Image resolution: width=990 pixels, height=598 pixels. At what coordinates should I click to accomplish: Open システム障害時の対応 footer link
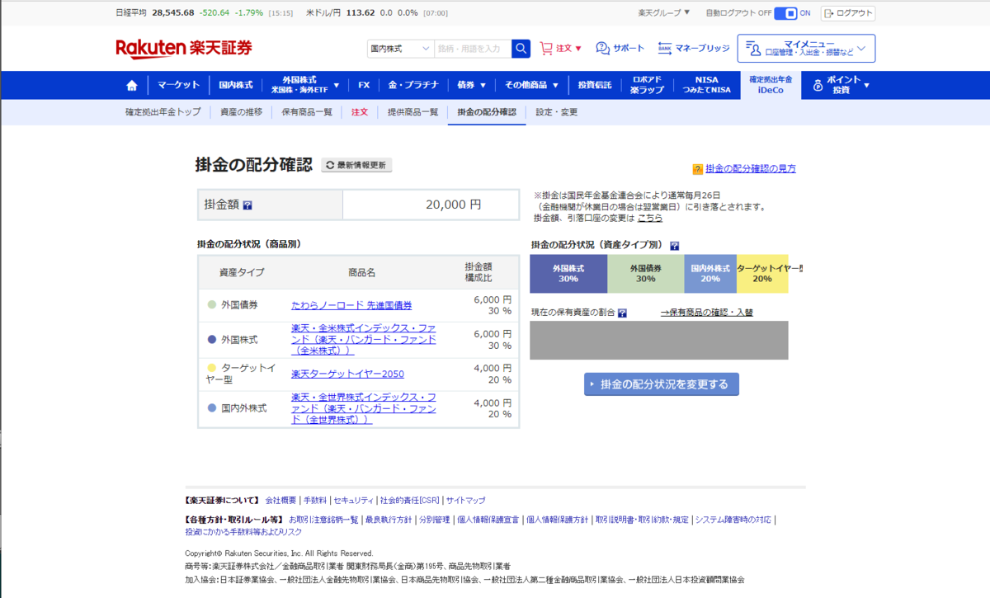click(x=733, y=520)
